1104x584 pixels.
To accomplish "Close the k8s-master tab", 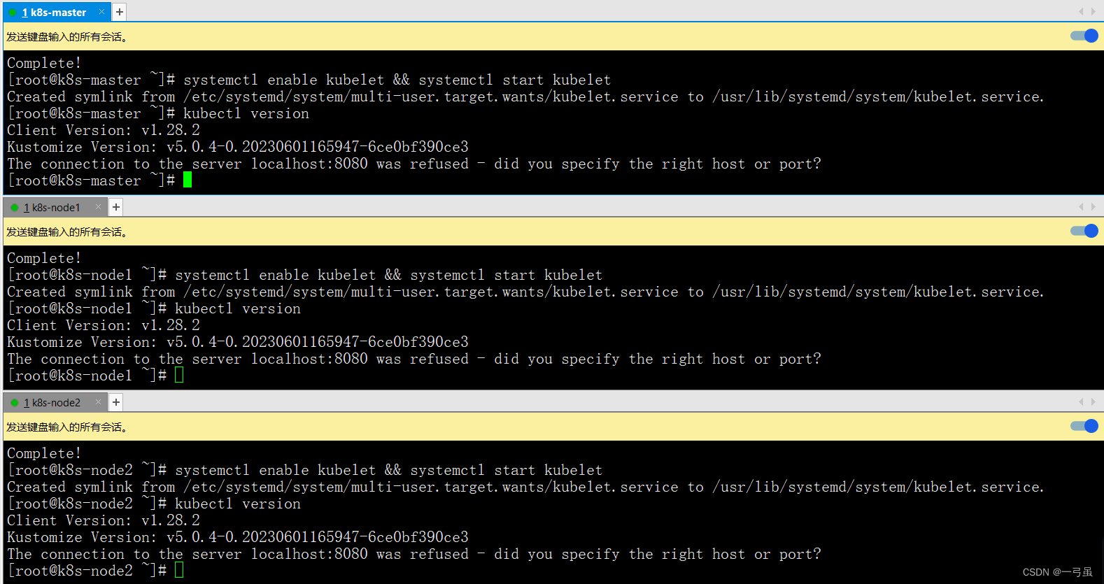I will pos(101,12).
